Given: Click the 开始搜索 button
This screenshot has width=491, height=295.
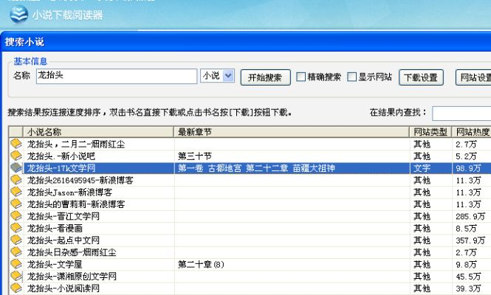Looking at the screenshot, I should coord(265,77).
